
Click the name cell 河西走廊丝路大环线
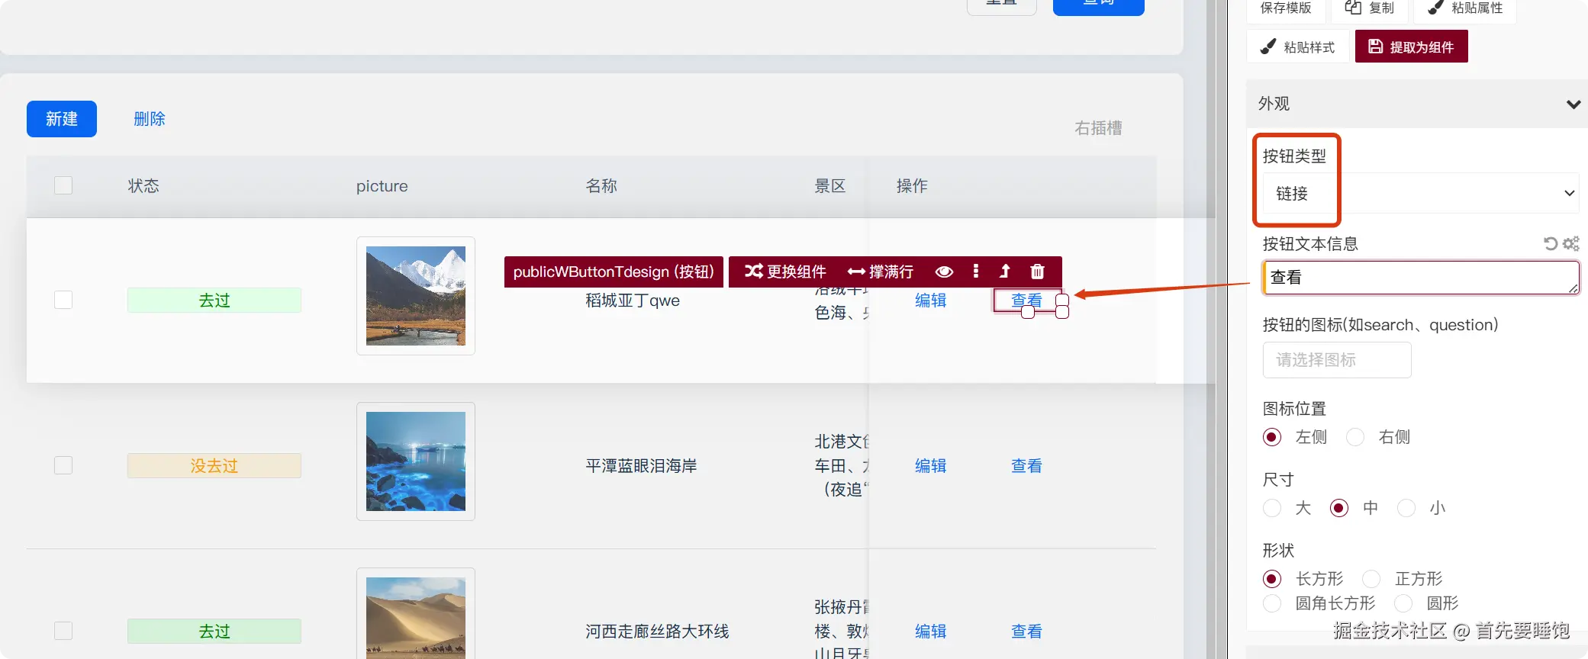657,632
